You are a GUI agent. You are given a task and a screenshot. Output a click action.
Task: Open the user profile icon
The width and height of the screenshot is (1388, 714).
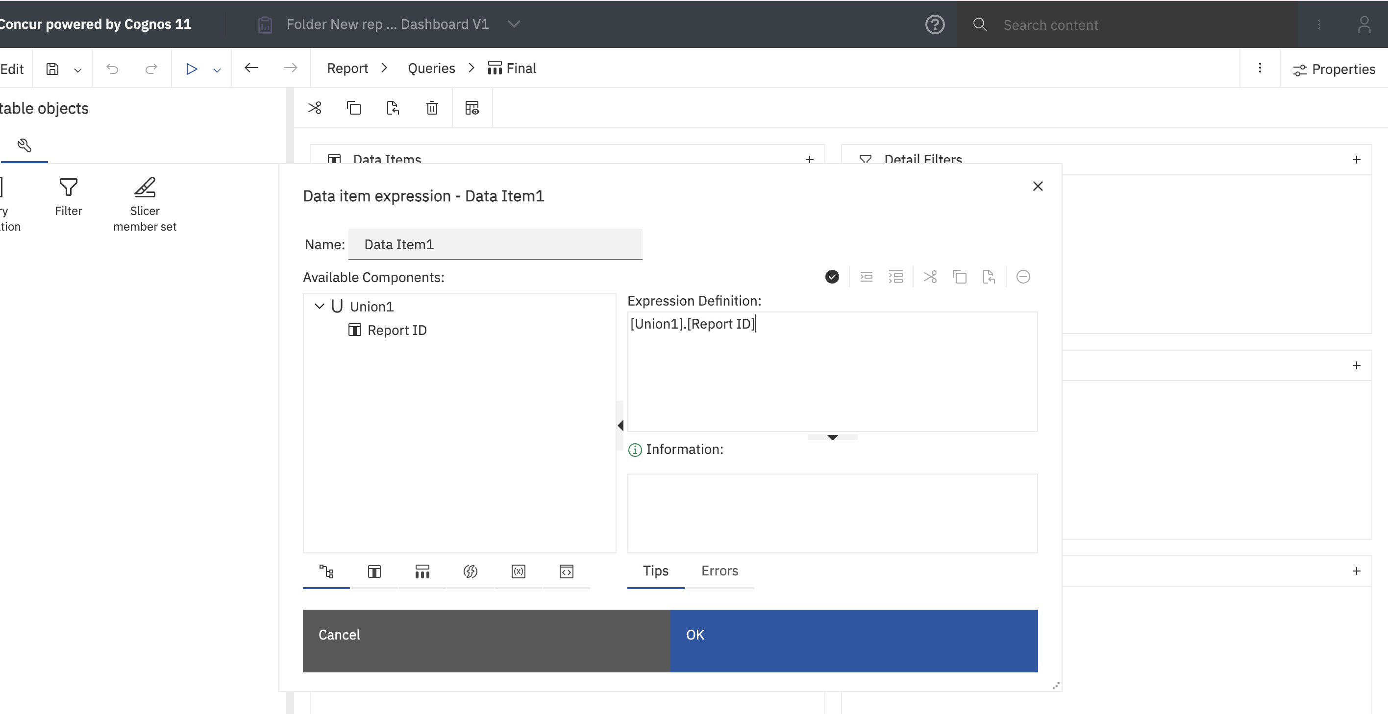click(1364, 25)
